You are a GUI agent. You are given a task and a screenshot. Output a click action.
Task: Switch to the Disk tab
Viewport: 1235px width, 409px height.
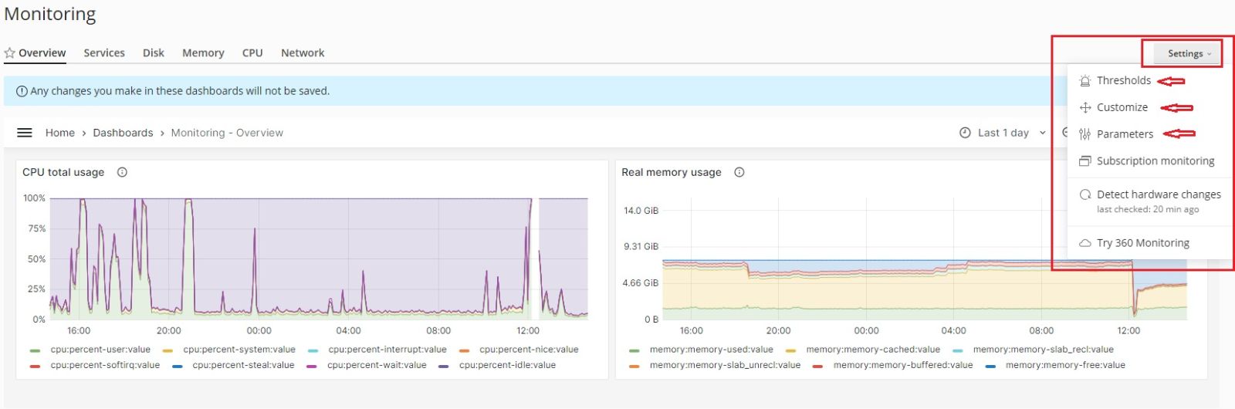click(153, 53)
